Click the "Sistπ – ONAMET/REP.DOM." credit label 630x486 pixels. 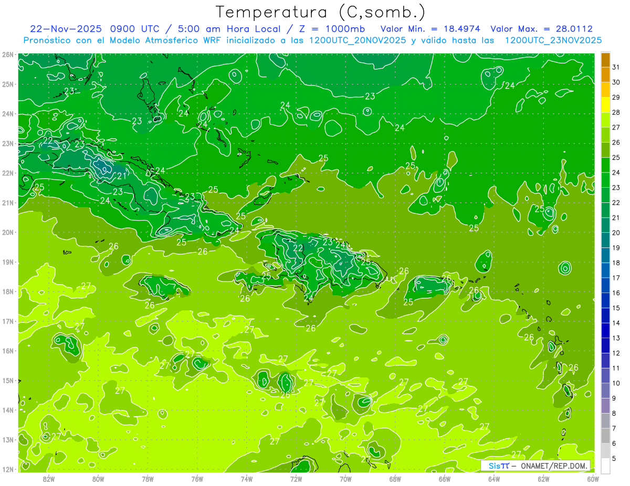[536, 466]
